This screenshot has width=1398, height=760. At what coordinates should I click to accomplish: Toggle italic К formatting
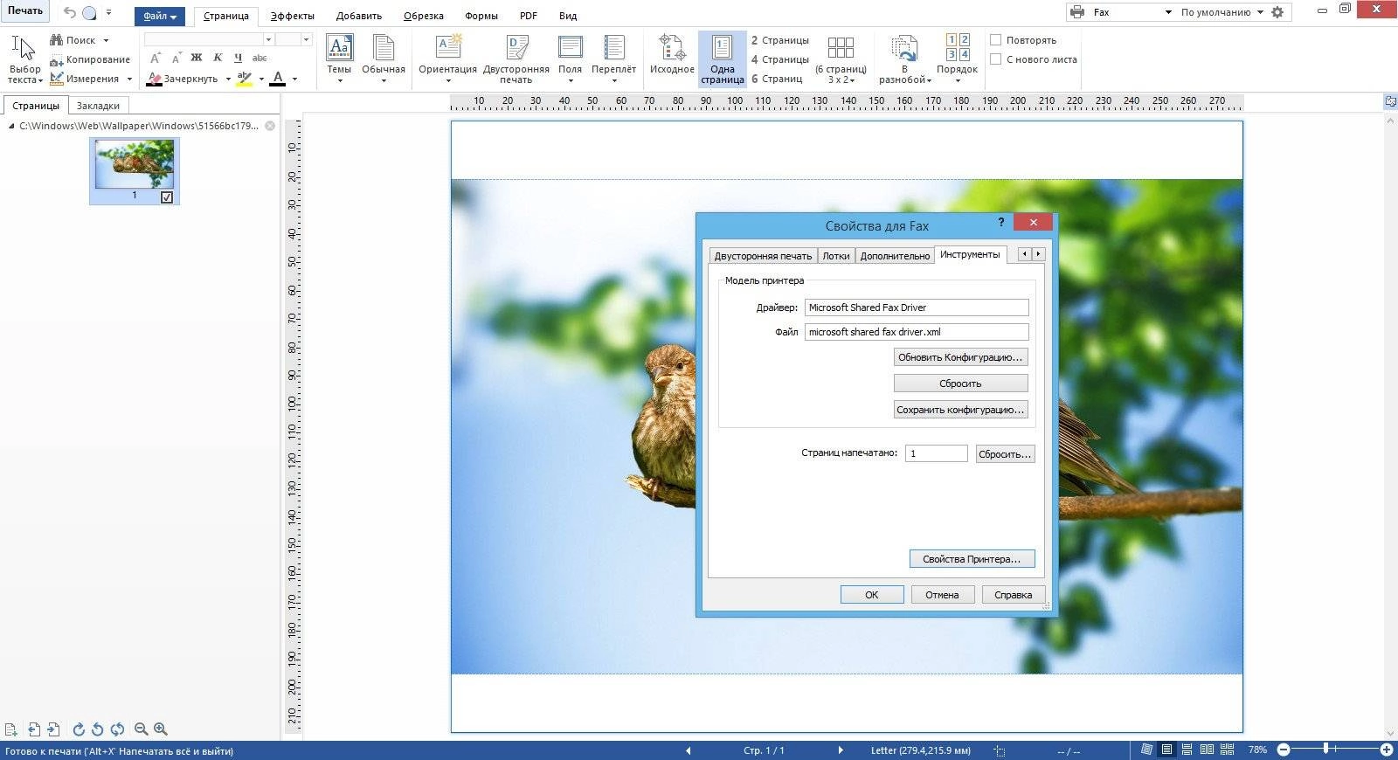(218, 58)
